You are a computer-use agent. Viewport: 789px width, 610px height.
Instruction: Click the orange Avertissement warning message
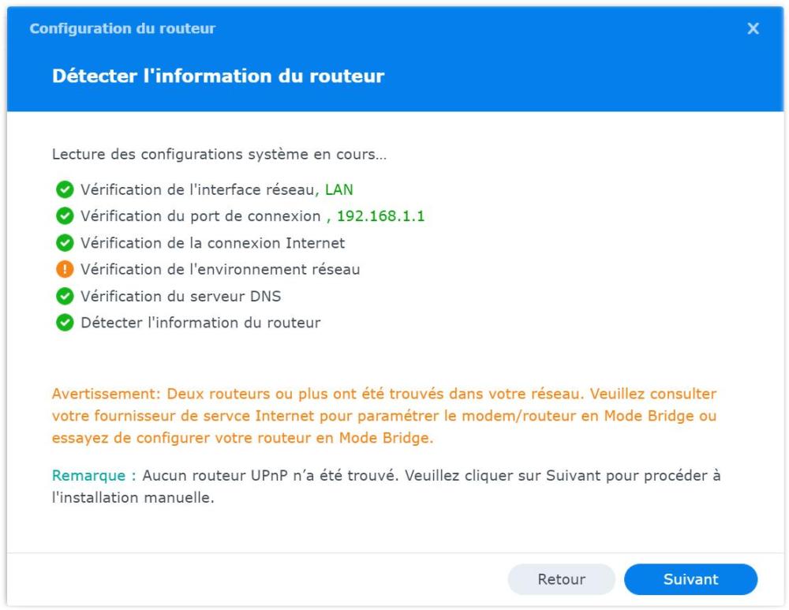click(384, 416)
